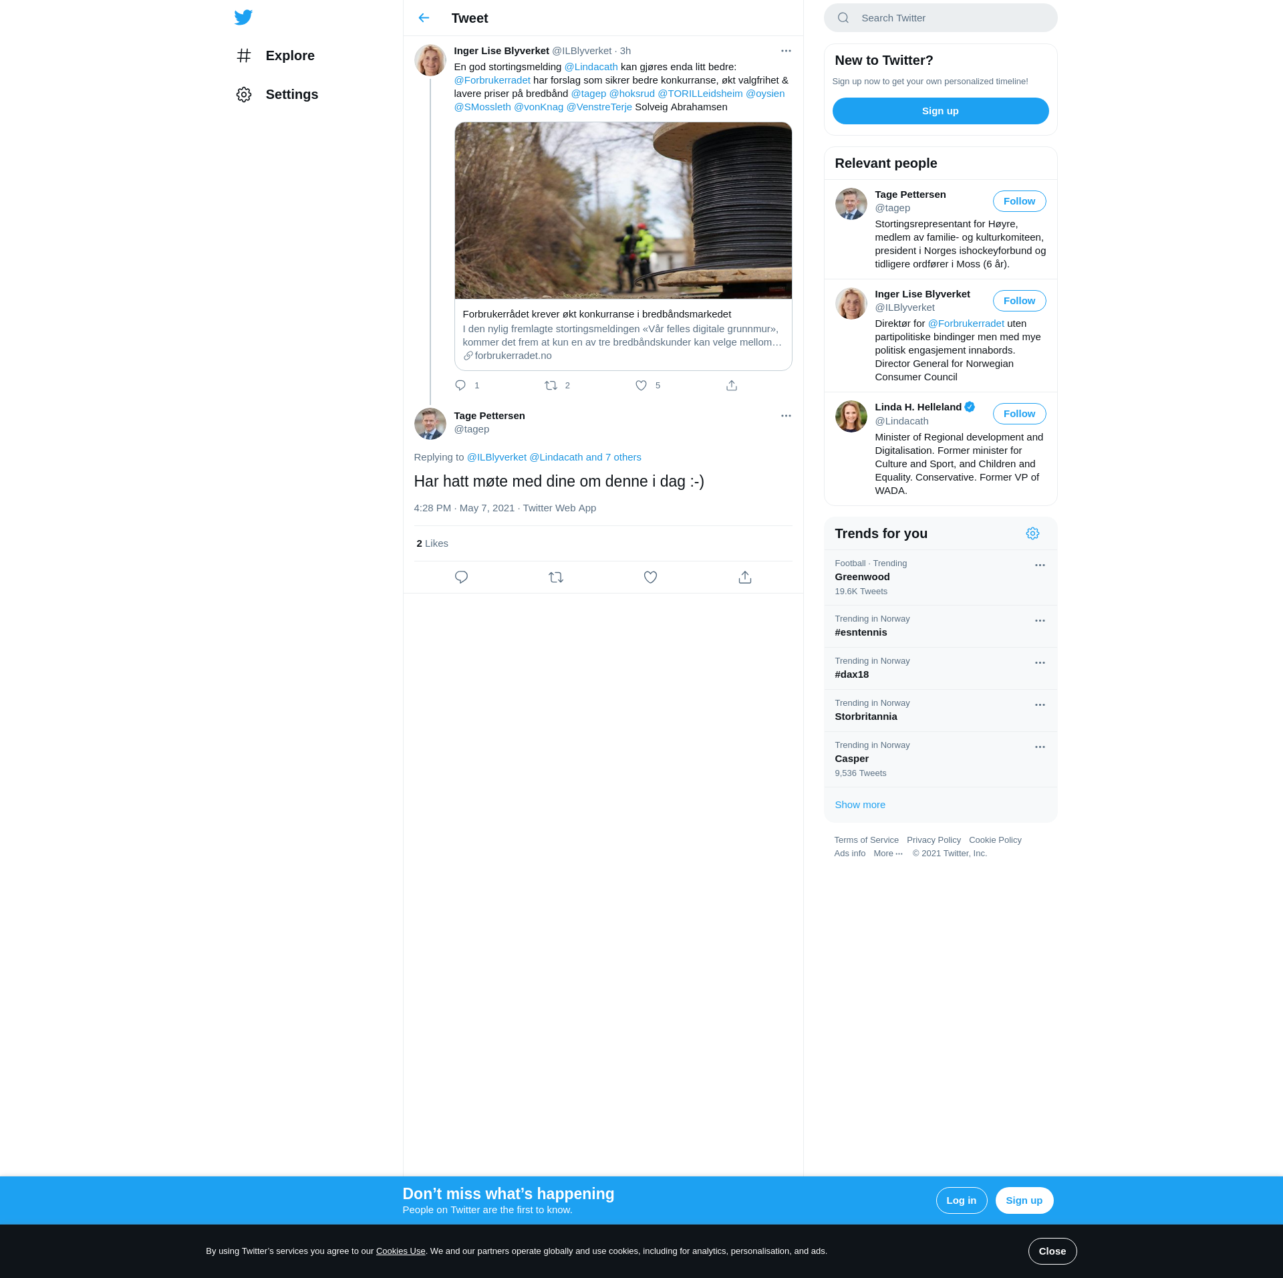Screen dimensions: 1283x1278
Task: Open the #dax18 trend
Action: (x=940, y=668)
